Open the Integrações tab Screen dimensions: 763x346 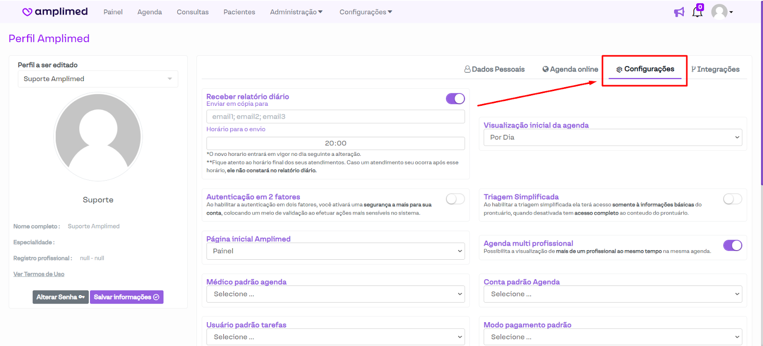(x=715, y=69)
